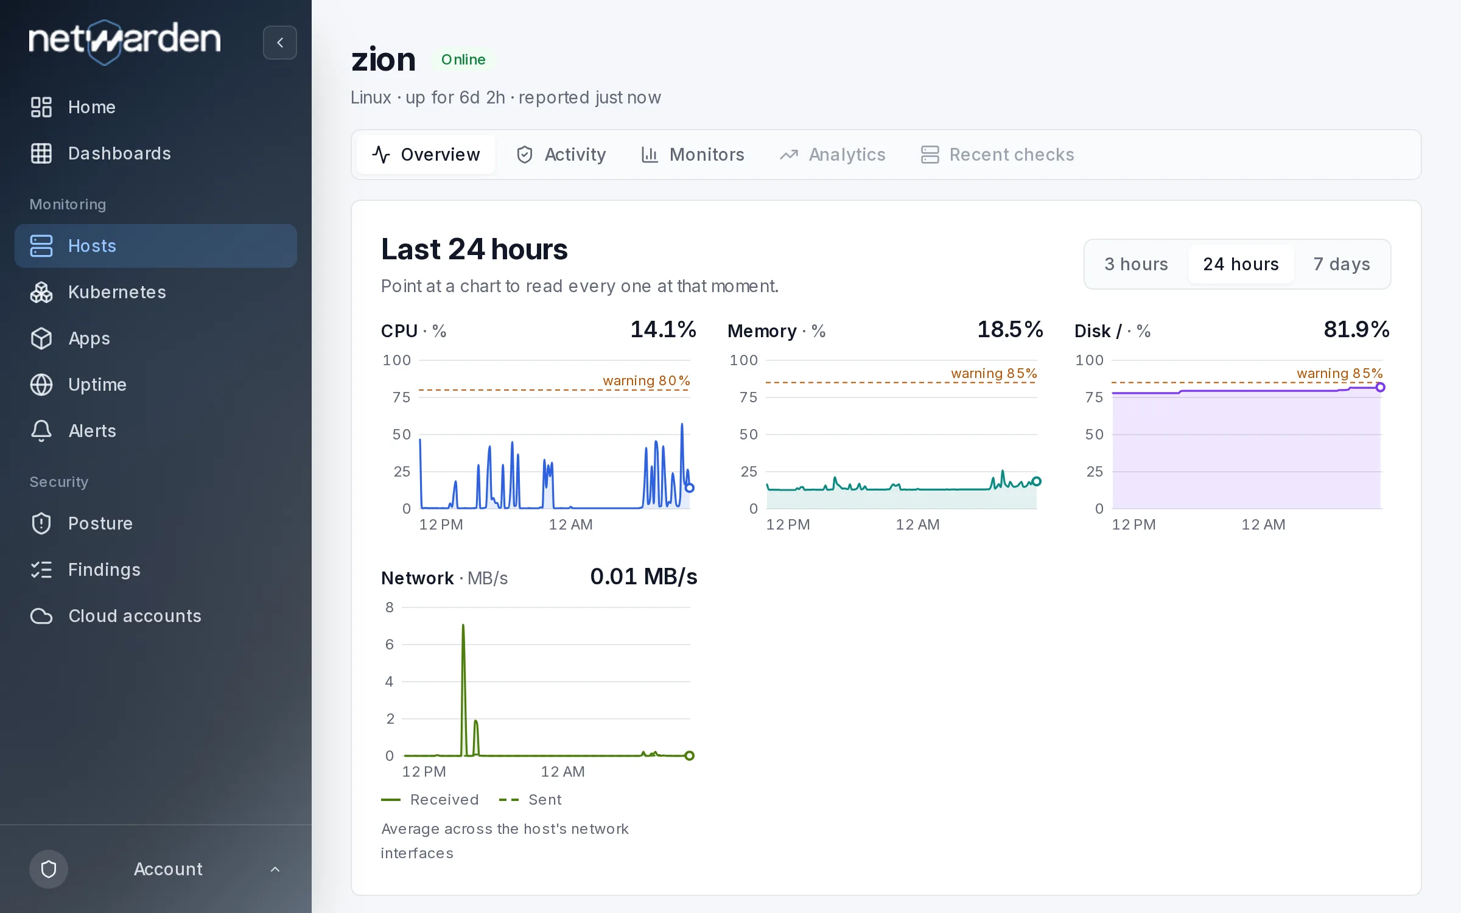This screenshot has height=913, width=1461.
Task: Open the Recent checks tab
Action: click(997, 155)
